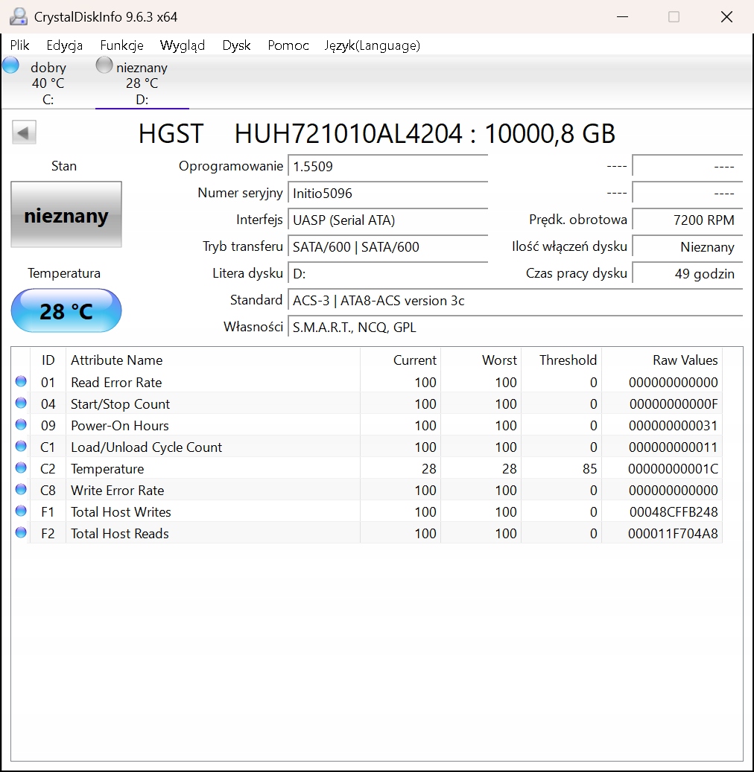Image resolution: width=754 pixels, height=772 pixels.
Task: Click the Raw Values column header
Action: pos(685,360)
